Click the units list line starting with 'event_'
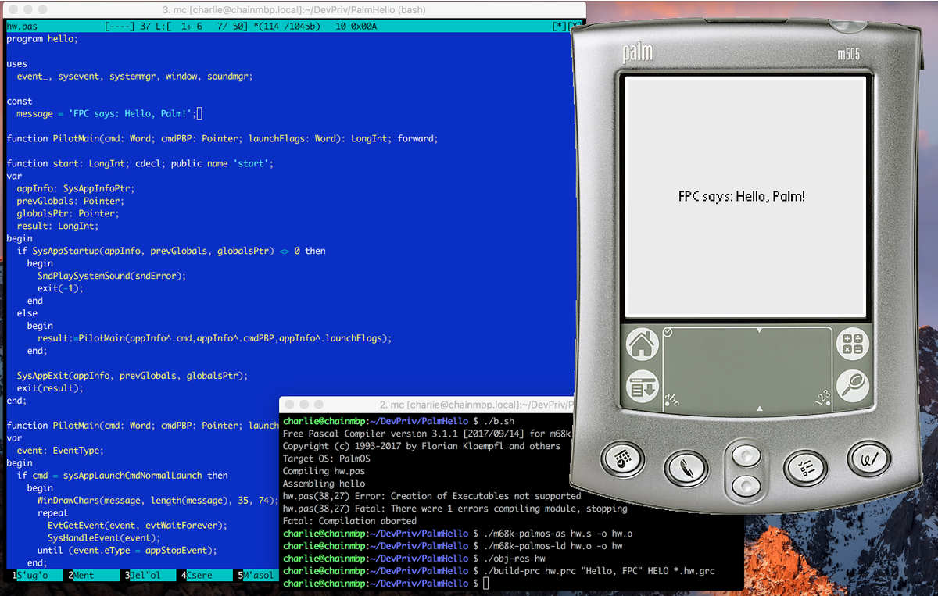 pos(135,77)
